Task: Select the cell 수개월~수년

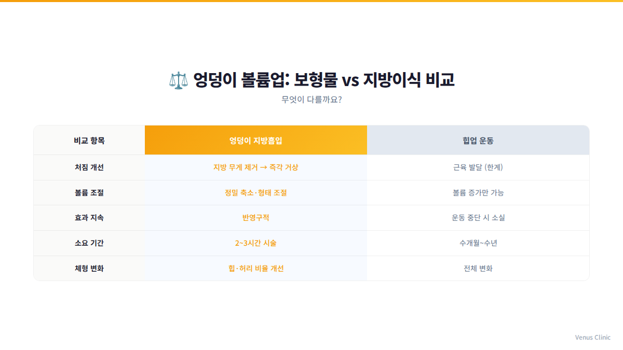Action: click(x=478, y=243)
